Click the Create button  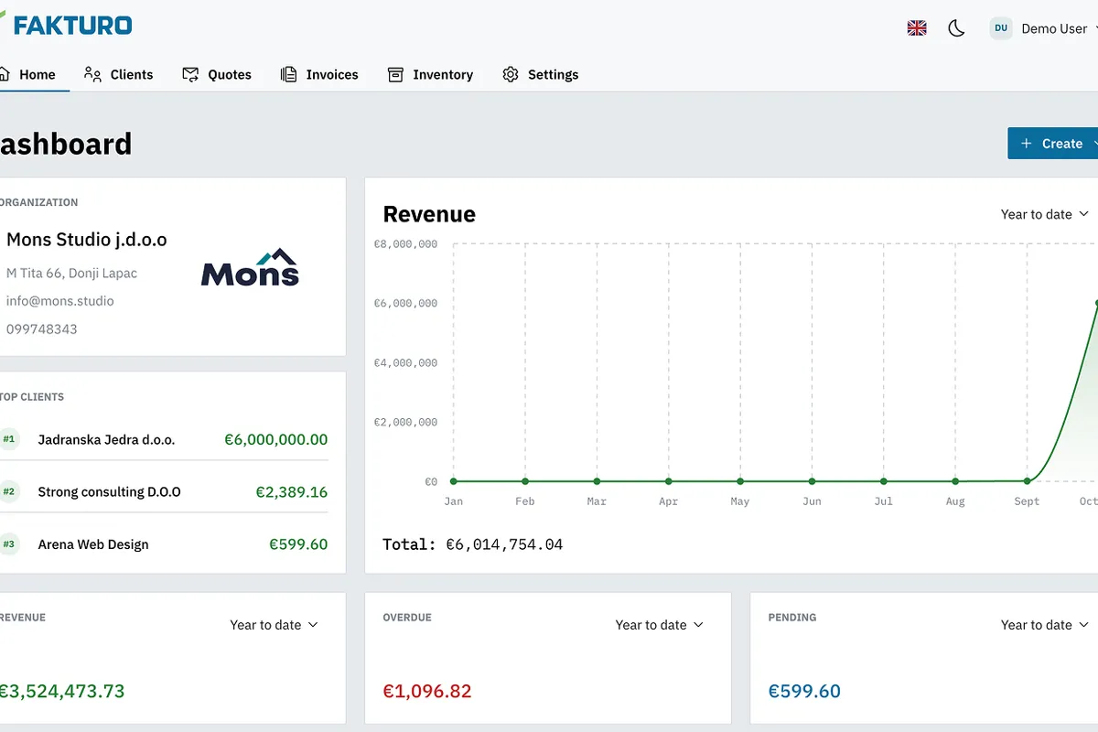point(1052,144)
